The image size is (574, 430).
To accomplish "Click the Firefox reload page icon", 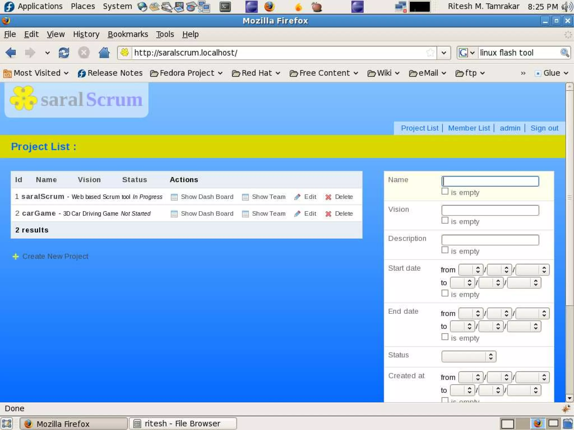I will (64, 53).
